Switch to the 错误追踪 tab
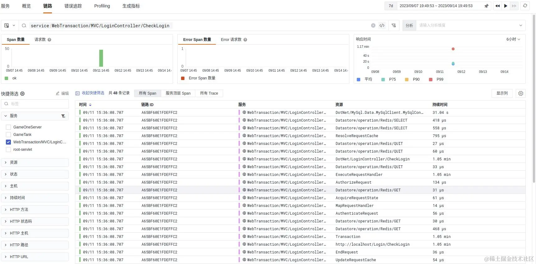 73,6
